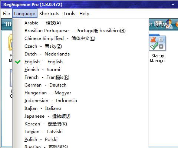The width and height of the screenshot is (178, 148).
Task: Pick Italian - Italiano
Action: pyautogui.click(x=81, y=108)
